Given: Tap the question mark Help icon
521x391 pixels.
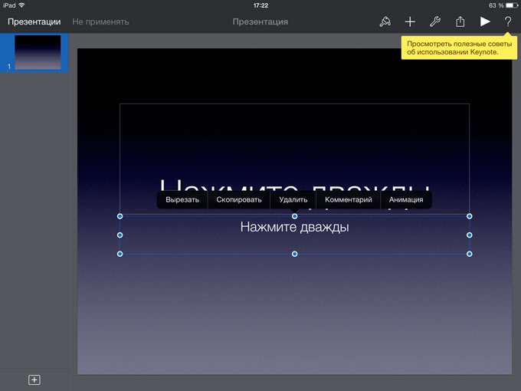Looking at the screenshot, I should (x=507, y=22).
